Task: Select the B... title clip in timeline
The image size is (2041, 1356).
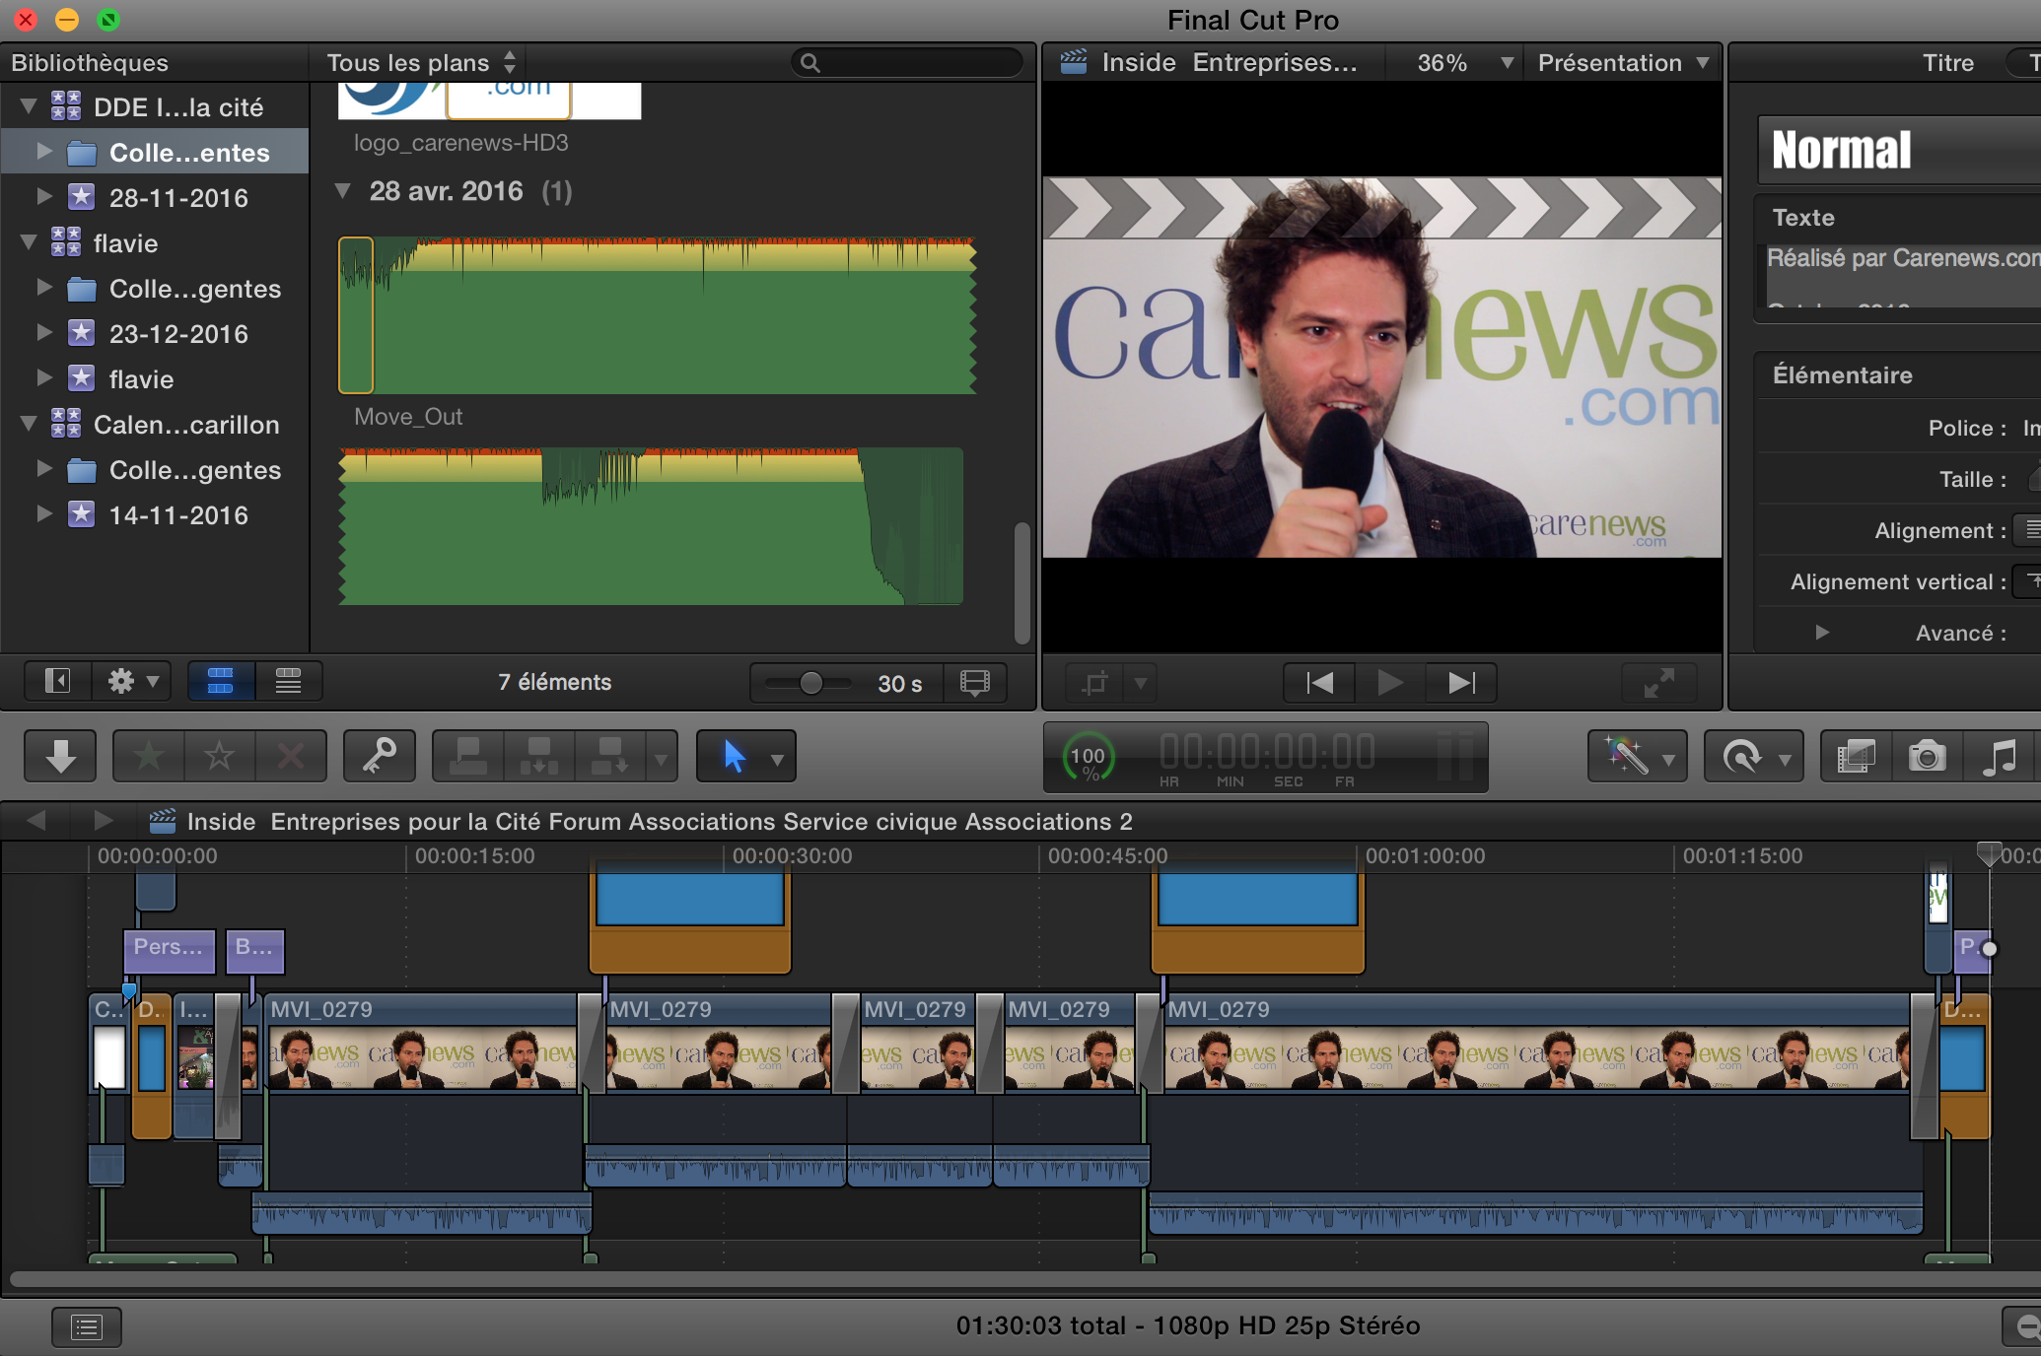Action: (254, 950)
